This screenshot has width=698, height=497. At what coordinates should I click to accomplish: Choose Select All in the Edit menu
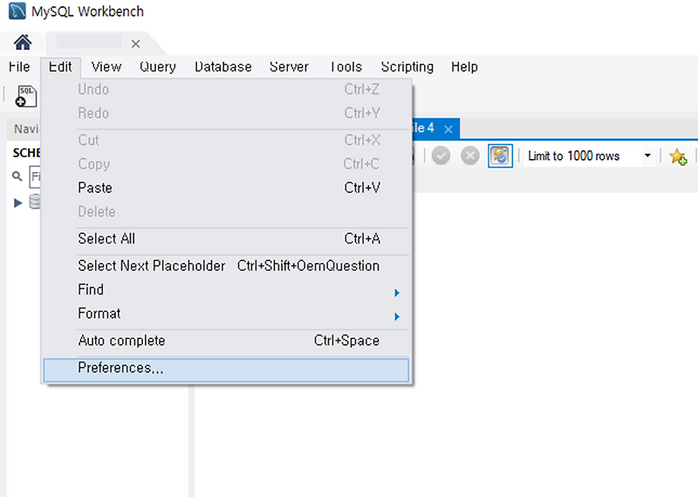(x=226, y=238)
